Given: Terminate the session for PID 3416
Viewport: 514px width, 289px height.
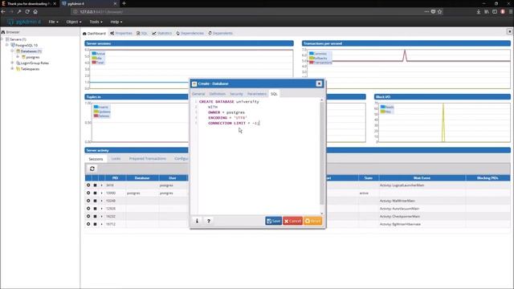Looking at the screenshot, I should [x=95, y=185].
